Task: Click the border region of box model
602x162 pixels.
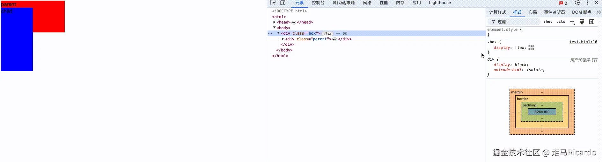Action: [x=542, y=99]
